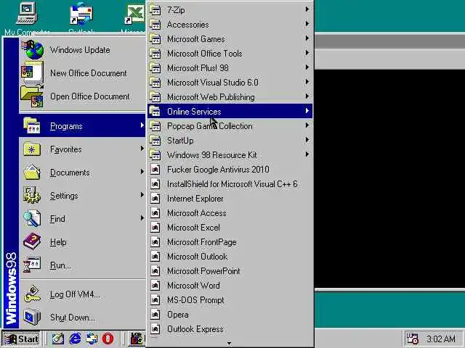The width and height of the screenshot is (465, 348).
Task: Select Popcap Game Collection label text
Action: coord(210,126)
